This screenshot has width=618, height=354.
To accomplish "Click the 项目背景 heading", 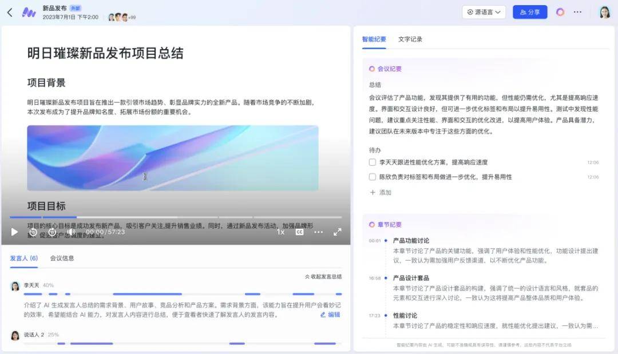I will click(46, 83).
